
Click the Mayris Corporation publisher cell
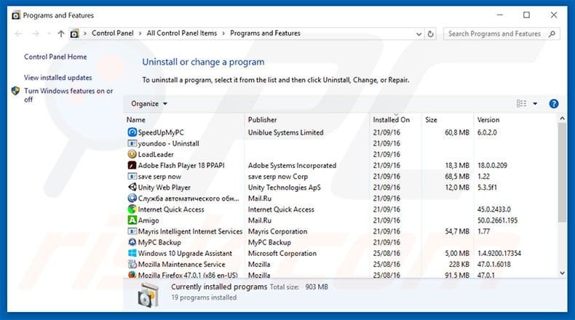coord(277,231)
